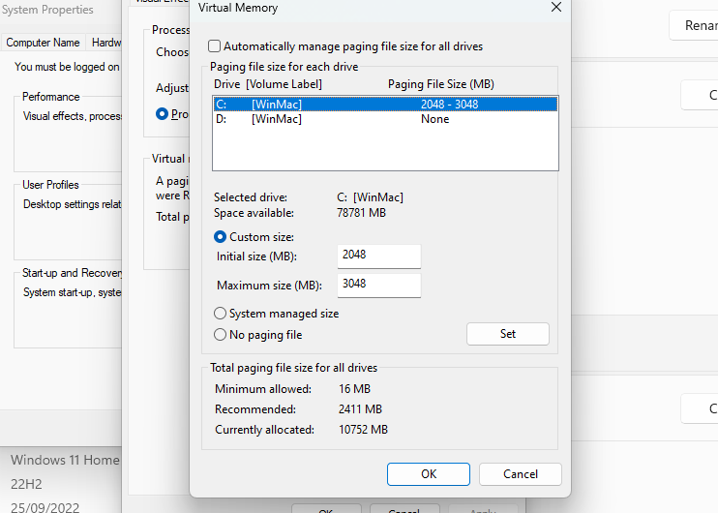Click the Rename button in Settings window
The image size is (718, 513).
pos(695,25)
